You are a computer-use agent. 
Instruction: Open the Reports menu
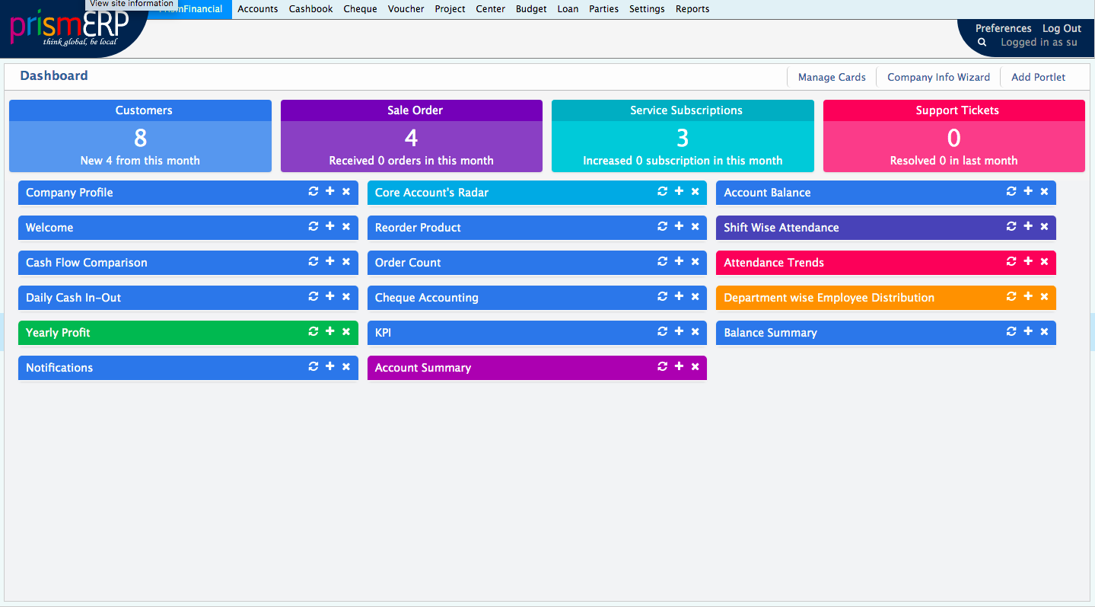click(692, 9)
